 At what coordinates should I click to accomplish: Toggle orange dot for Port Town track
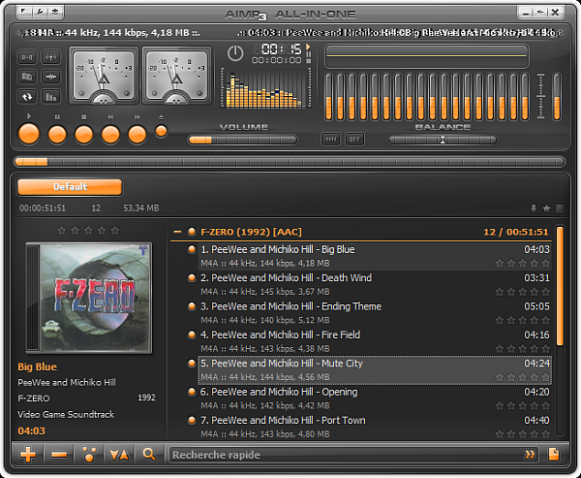[192, 420]
